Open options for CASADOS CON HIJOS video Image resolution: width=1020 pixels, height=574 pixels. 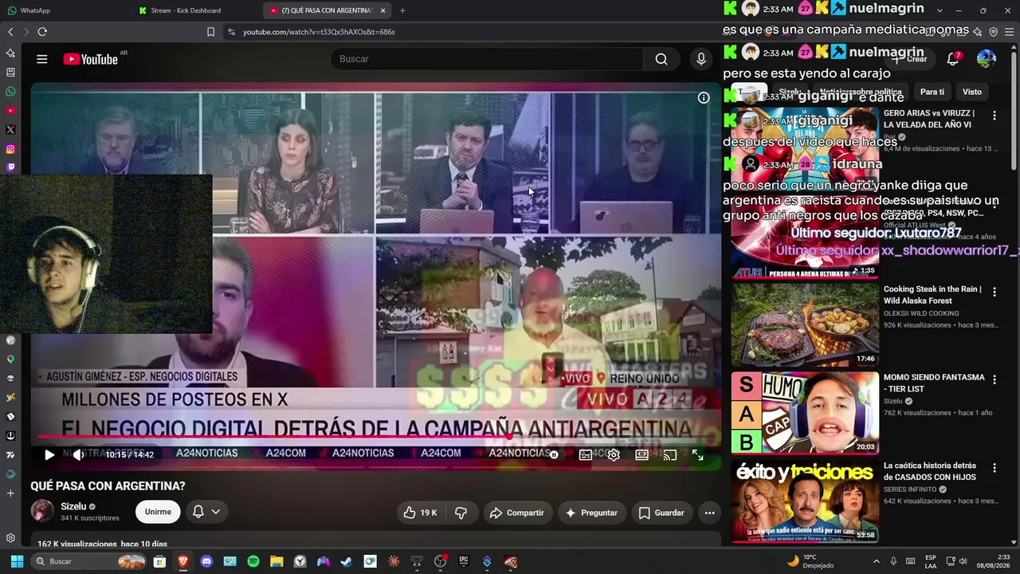(994, 468)
